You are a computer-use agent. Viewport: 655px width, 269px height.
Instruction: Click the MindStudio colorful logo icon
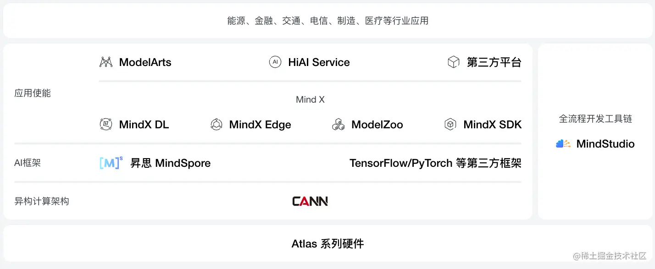click(563, 144)
